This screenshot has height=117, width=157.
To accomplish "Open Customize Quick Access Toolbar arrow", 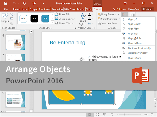I will [43, 3].
